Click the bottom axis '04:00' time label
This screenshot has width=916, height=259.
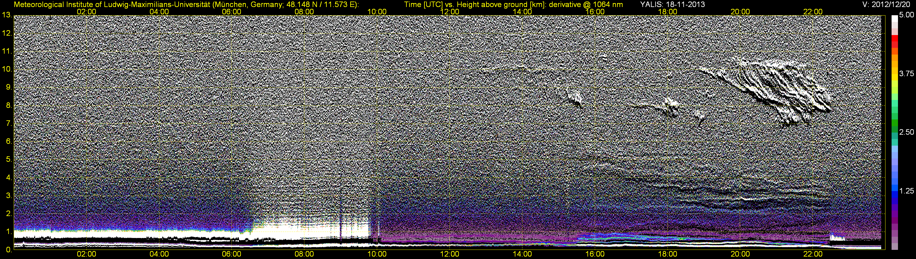(159, 254)
